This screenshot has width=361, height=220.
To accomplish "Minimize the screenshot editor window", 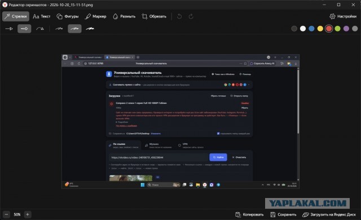I will pyautogui.click(x=324, y=5).
